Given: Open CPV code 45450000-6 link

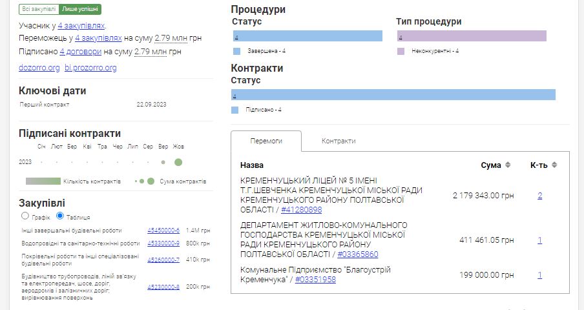Looking at the screenshot, I should coord(163,231).
